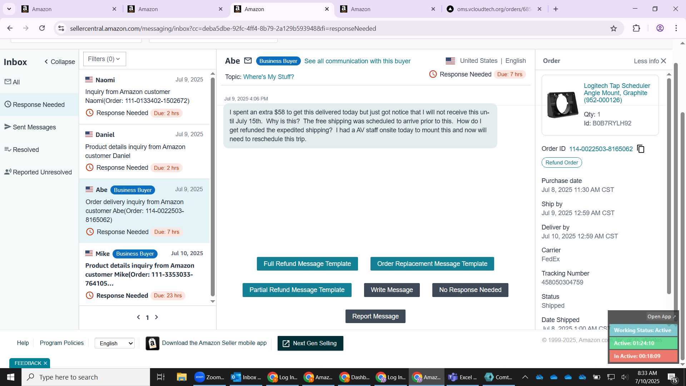The image size is (686, 386).
Task: Open Mike's product details inquiry
Action: coord(144,274)
